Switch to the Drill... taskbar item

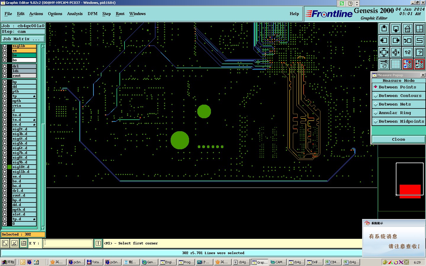(x=314, y=262)
